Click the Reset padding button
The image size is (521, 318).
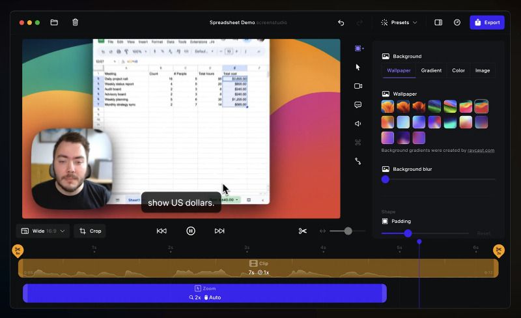483,233
